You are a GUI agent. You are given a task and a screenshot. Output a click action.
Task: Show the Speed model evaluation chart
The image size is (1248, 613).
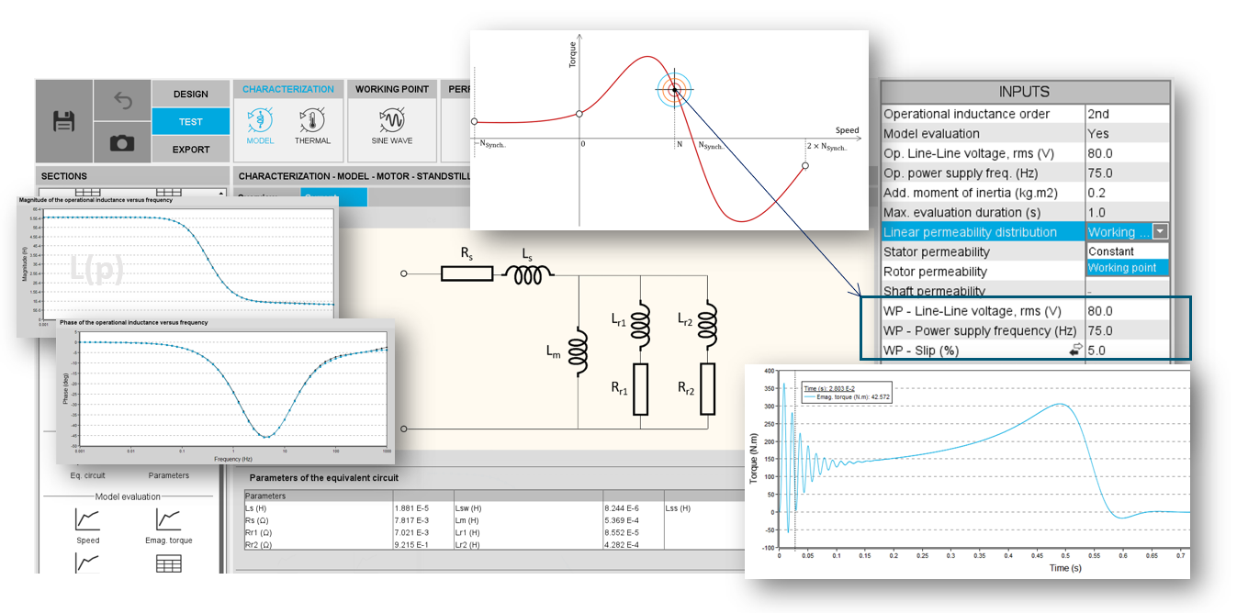88,524
